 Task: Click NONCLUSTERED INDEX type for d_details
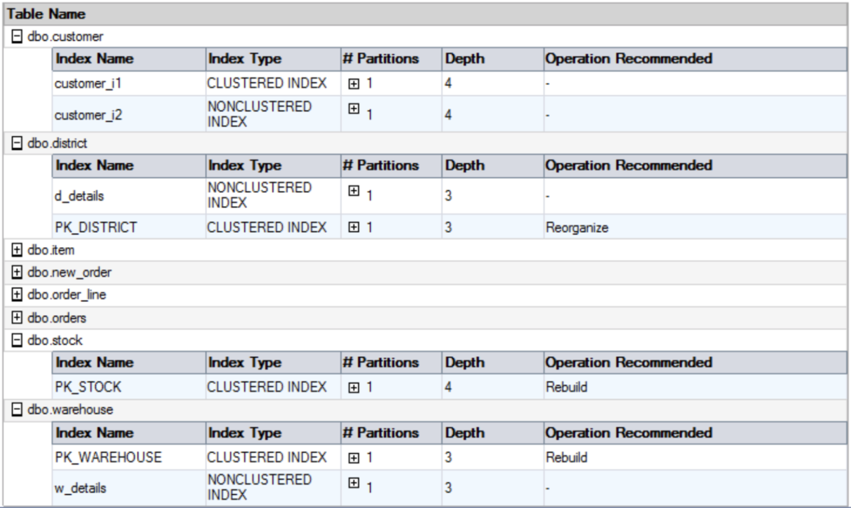point(259,196)
